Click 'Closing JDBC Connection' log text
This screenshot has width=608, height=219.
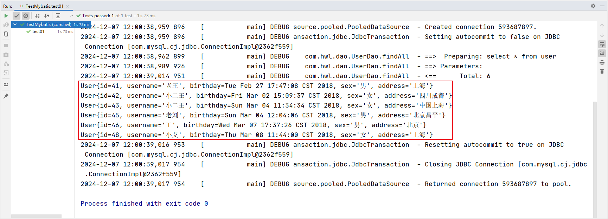pyautogui.click(x=469, y=164)
